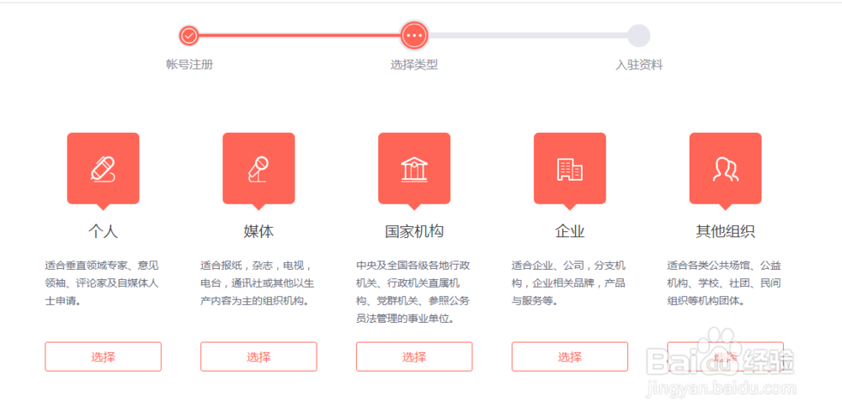Click the pencil icon for 个人
This screenshot has width=842, height=417.
point(103,169)
